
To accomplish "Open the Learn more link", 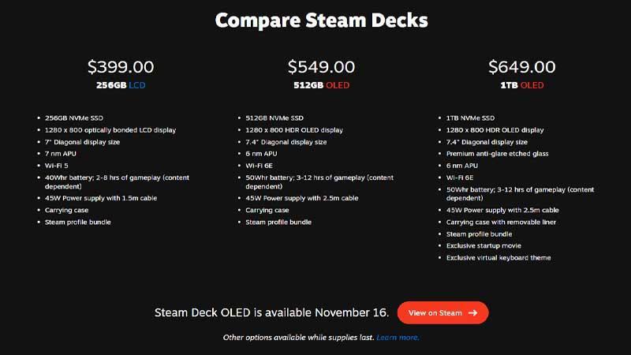I will click(398, 338).
